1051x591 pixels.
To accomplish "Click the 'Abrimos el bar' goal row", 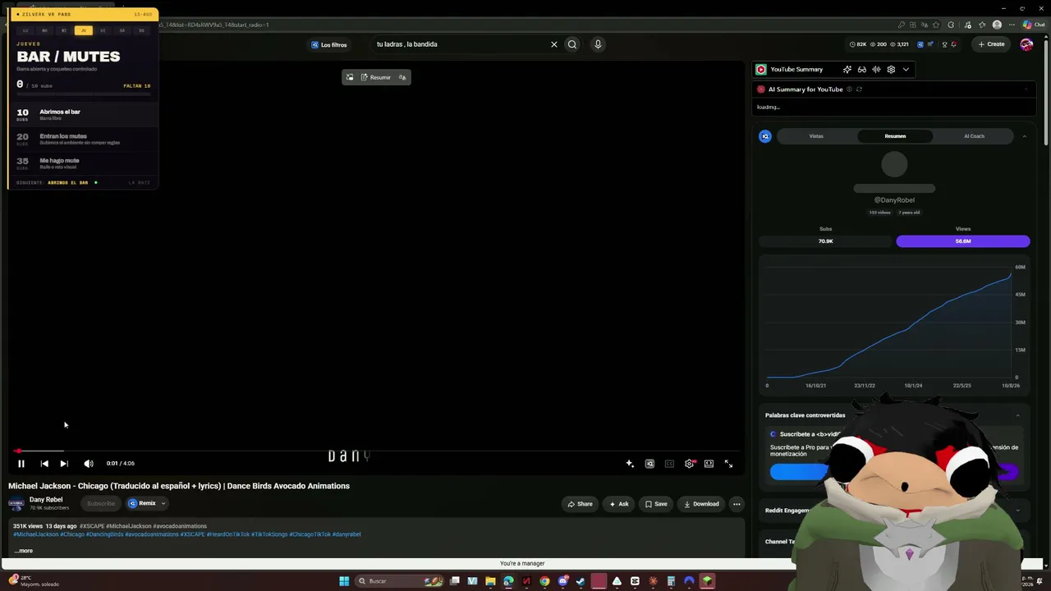I will (x=83, y=114).
